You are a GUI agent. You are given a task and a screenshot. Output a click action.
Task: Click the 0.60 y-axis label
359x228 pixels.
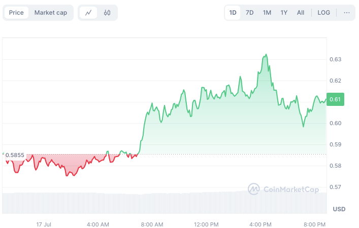[x=335, y=123]
